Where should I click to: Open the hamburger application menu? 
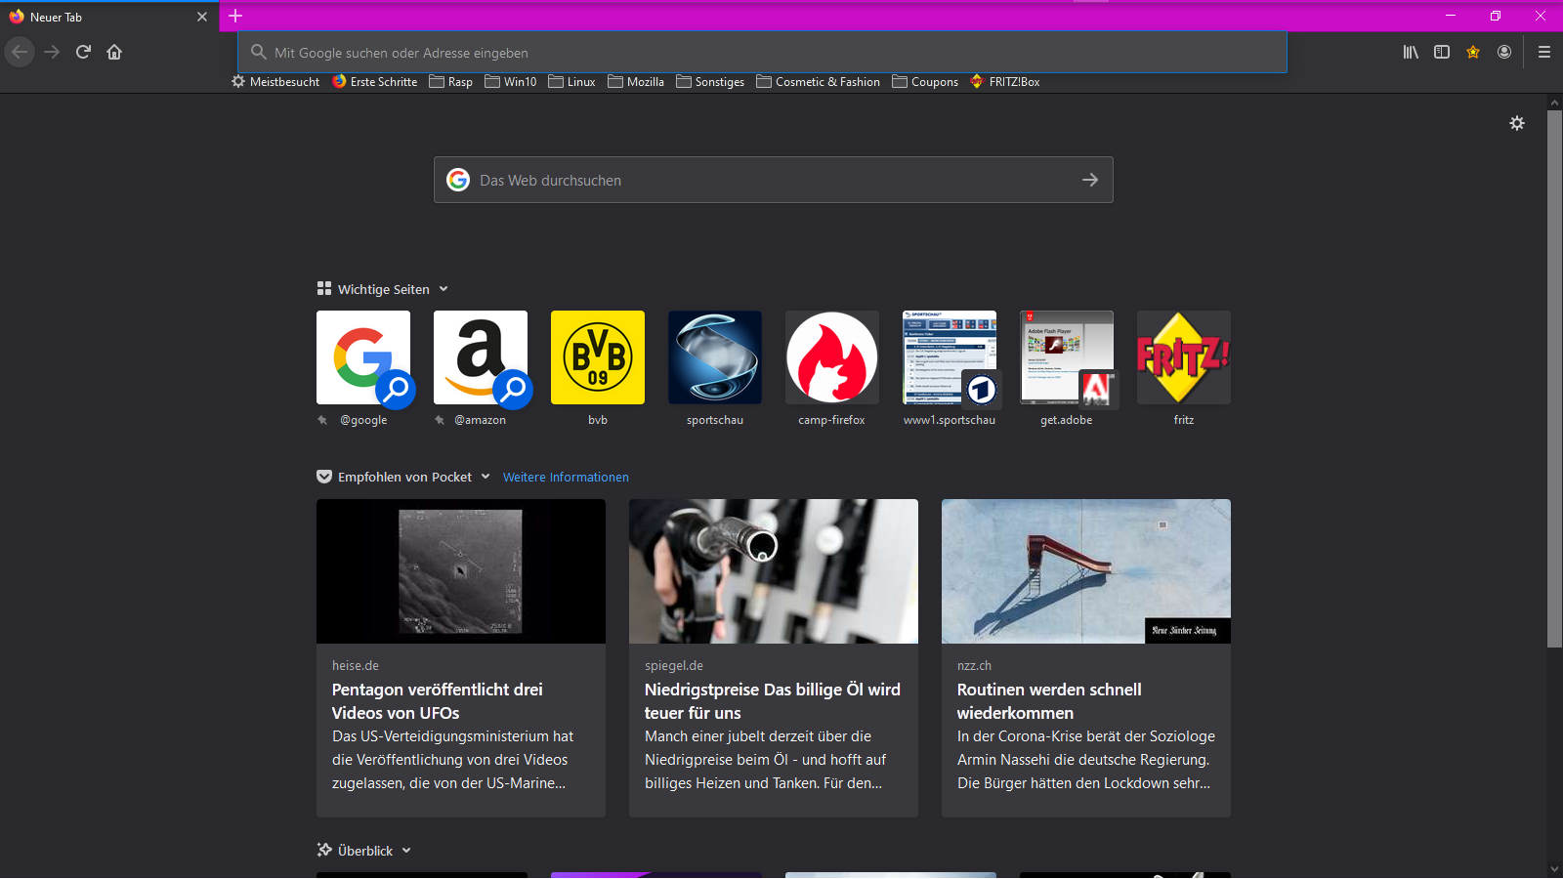[x=1544, y=52]
